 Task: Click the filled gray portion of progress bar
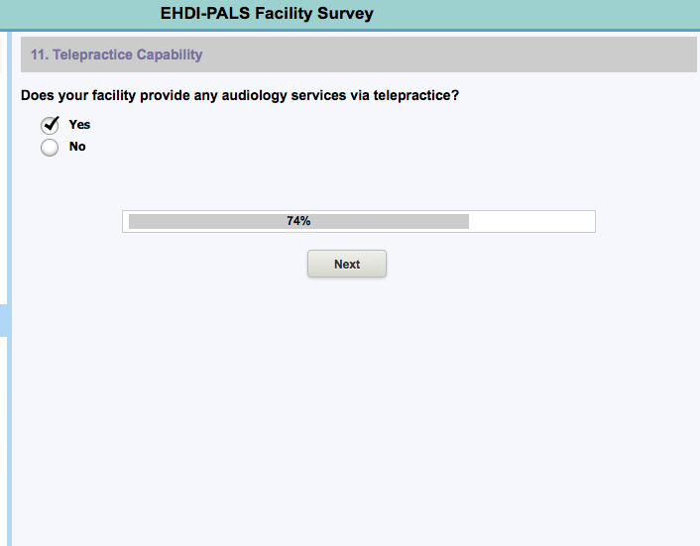pyautogui.click(x=198, y=221)
